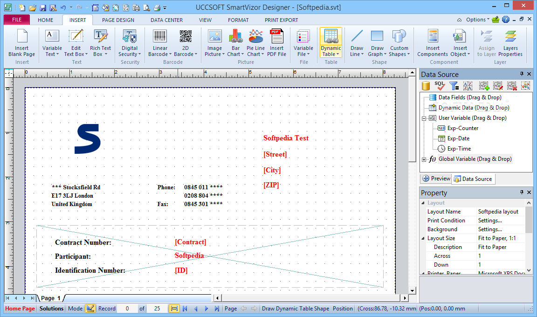The width and height of the screenshot is (537, 317).
Task: Select Exp-Date tree item
Action: 458,138
